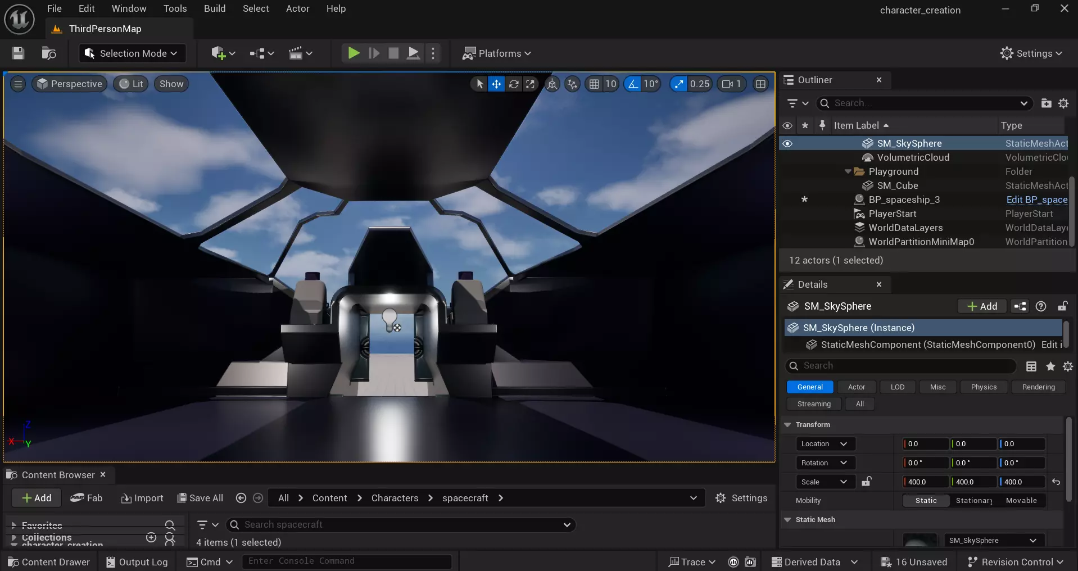Adjust the camera speed setting
The width and height of the screenshot is (1078, 571).
pos(732,84)
